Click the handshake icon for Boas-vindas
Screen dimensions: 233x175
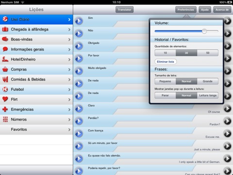[5, 39]
